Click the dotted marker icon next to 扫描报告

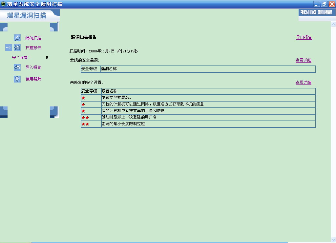pyautogui.click(x=9, y=47)
